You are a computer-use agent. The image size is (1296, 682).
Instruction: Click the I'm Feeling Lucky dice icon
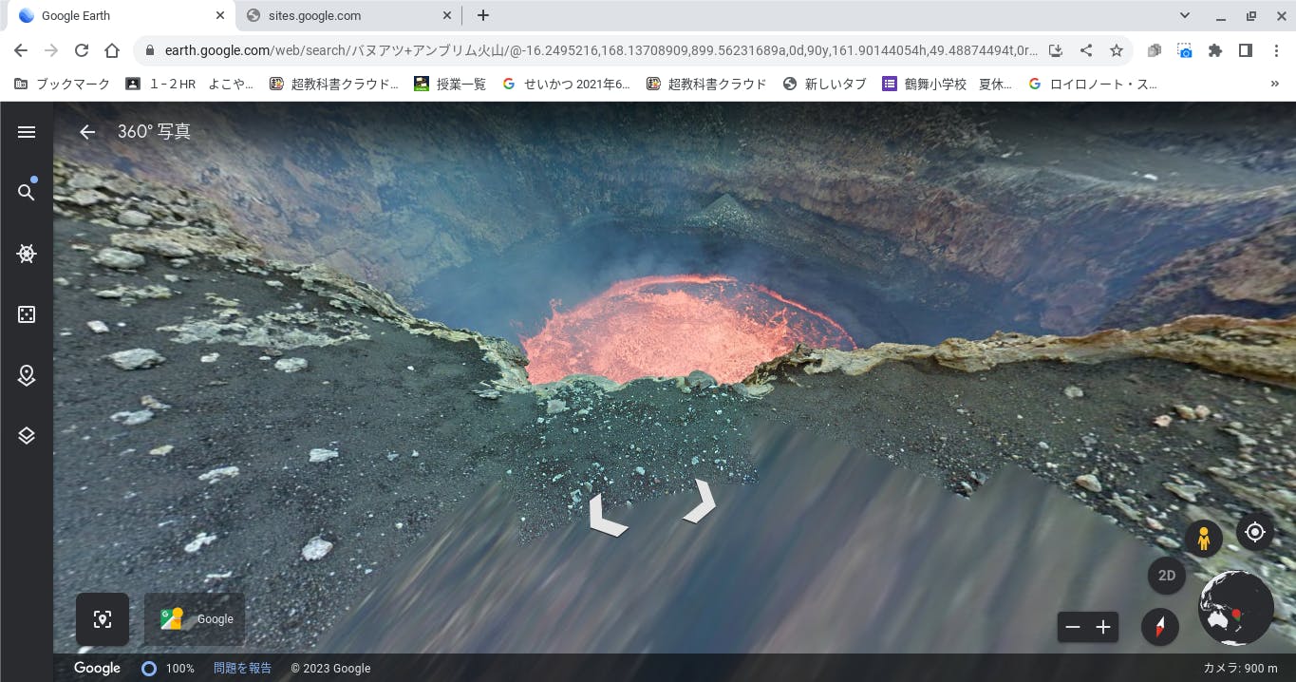(27, 314)
